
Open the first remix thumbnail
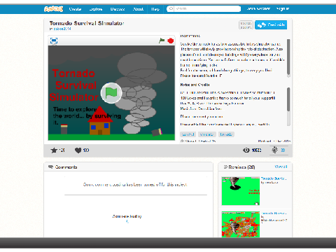click(241, 191)
